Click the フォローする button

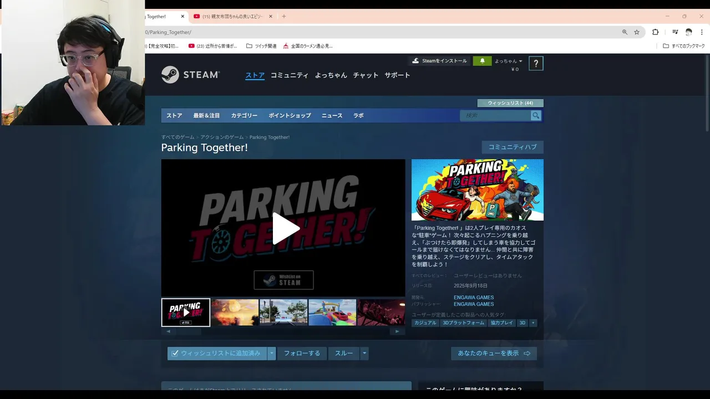click(x=302, y=354)
